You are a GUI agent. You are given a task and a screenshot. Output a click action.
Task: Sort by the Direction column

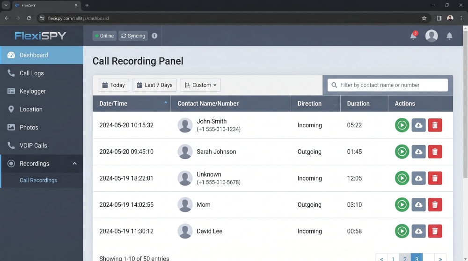click(x=316, y=103)
